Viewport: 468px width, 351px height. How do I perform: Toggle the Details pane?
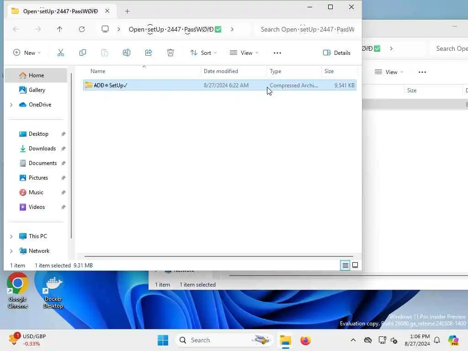pos(337,53)
